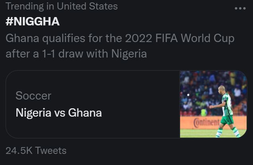Viewport: 253px width, 165px height.
Task: Select the "Soccer" category label in card
Action: coord(33,96)
